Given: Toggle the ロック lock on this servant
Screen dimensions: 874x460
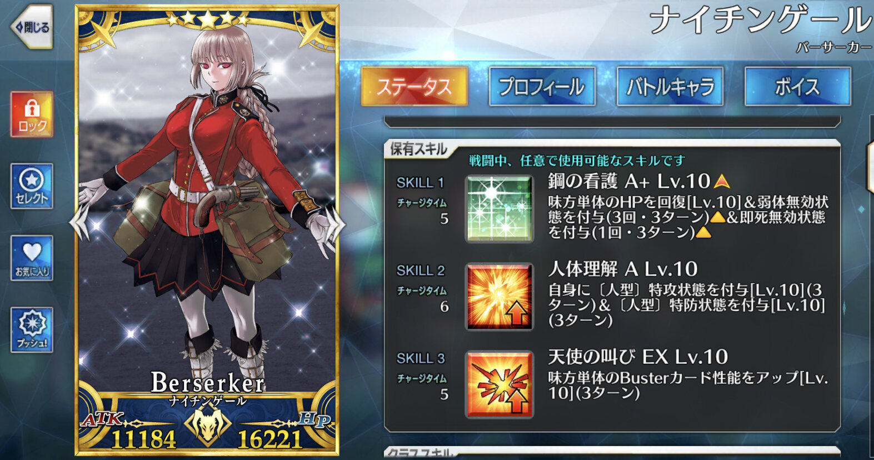Looking at the screenshot, I should point(32,114).
